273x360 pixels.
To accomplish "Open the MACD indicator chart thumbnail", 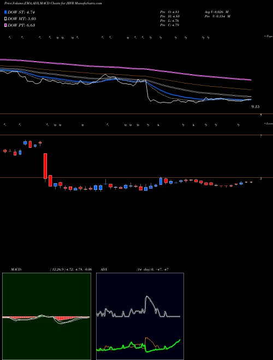I will coord(46,316).
